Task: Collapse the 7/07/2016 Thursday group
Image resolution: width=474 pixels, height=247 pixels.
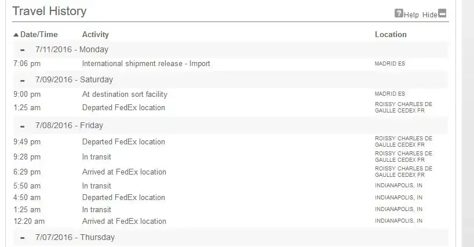Action: tap(23, 238)
